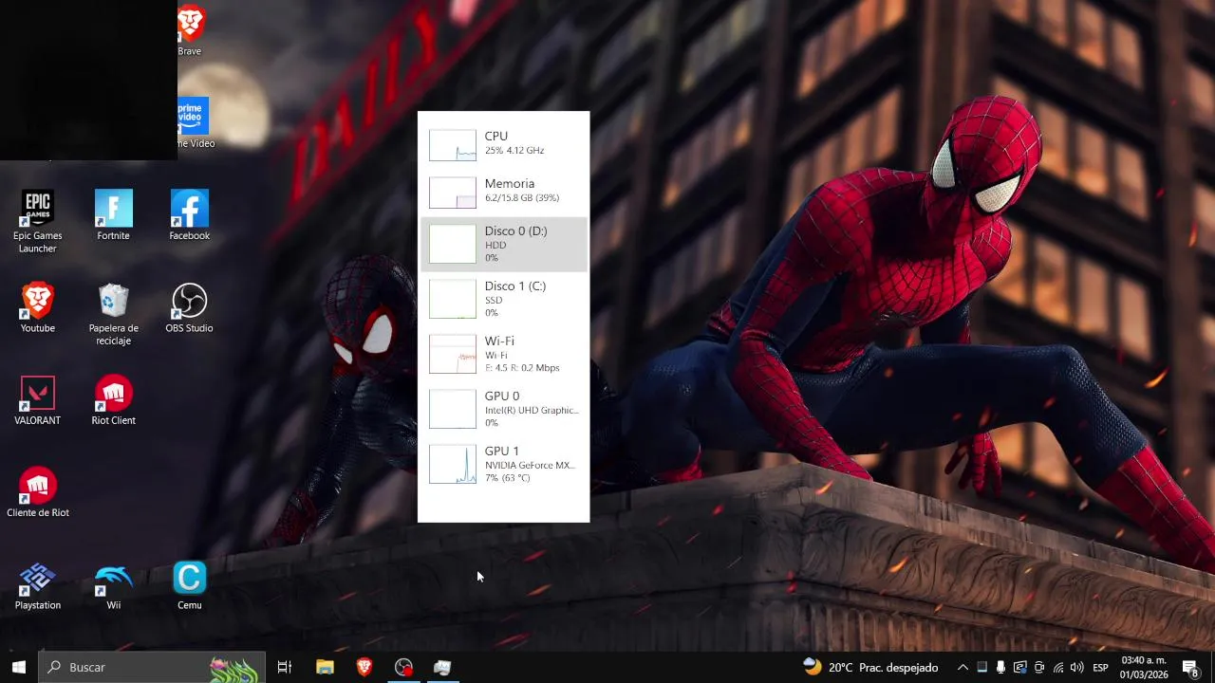Click the microphone tray icon
The image size is (1215, 683).
pyautogui.click(x=1001, y=668)
